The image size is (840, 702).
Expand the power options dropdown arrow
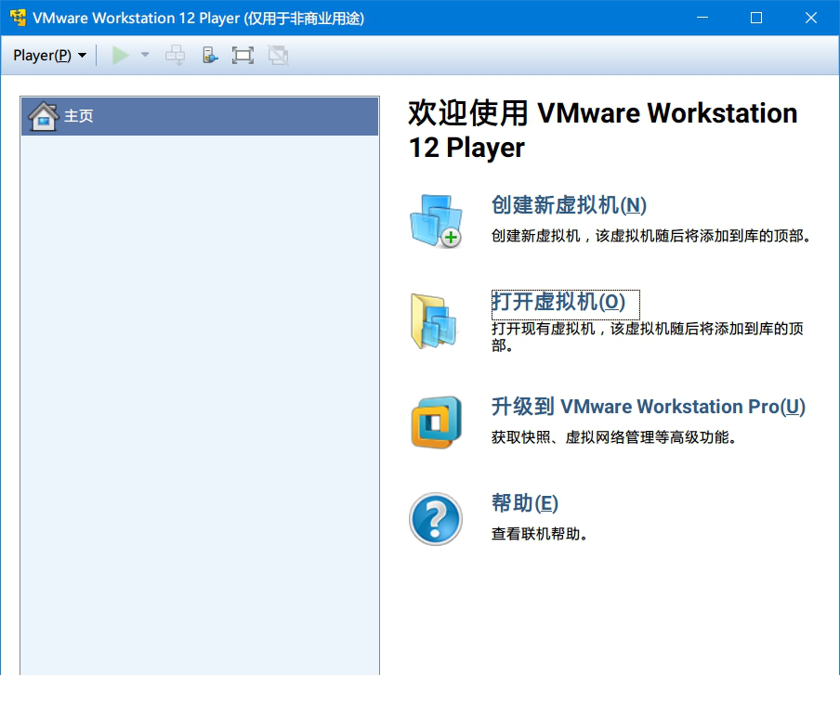point(145,55)
